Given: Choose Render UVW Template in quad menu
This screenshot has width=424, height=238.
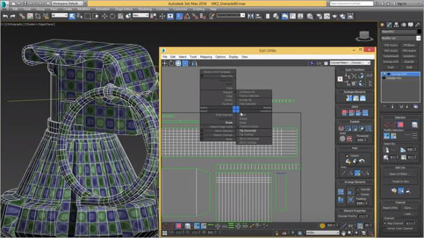Looking at the screenshot, I should tap(217, 72).
